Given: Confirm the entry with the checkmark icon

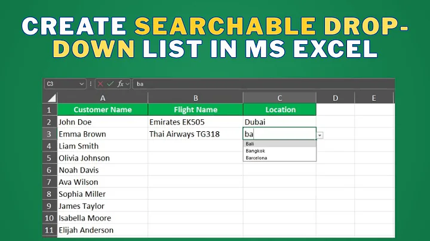Looking at the screenshot, I should 110,84.
